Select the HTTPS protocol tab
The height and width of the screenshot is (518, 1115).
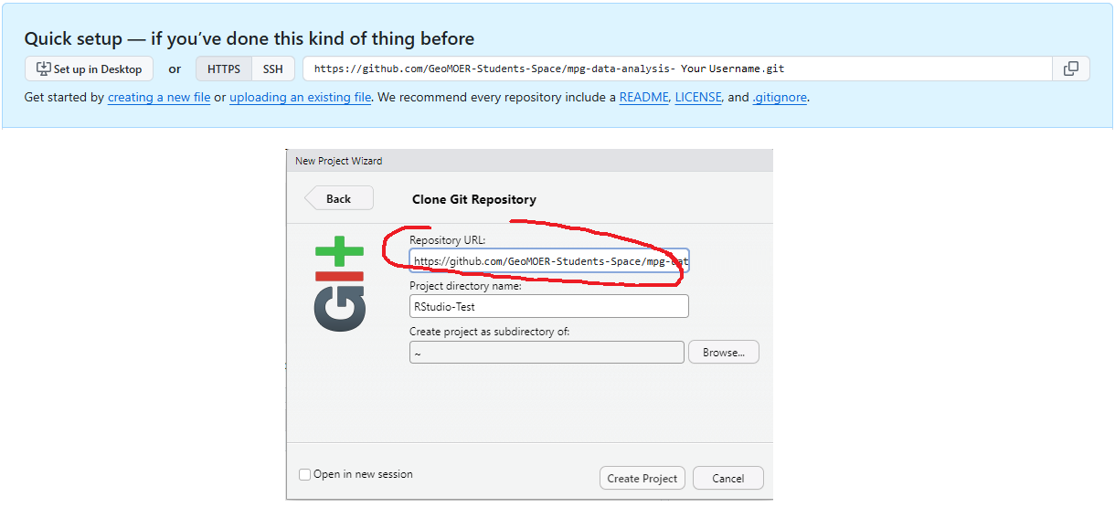click(224, 69)
